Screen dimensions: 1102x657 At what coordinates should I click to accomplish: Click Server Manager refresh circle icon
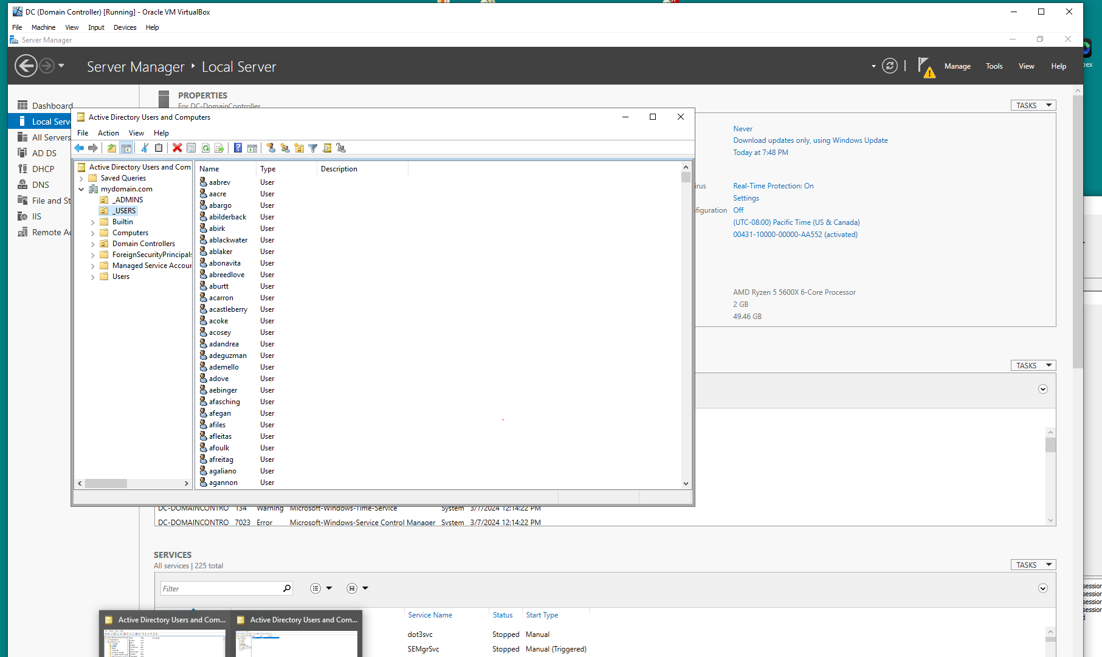pos(890,66)
